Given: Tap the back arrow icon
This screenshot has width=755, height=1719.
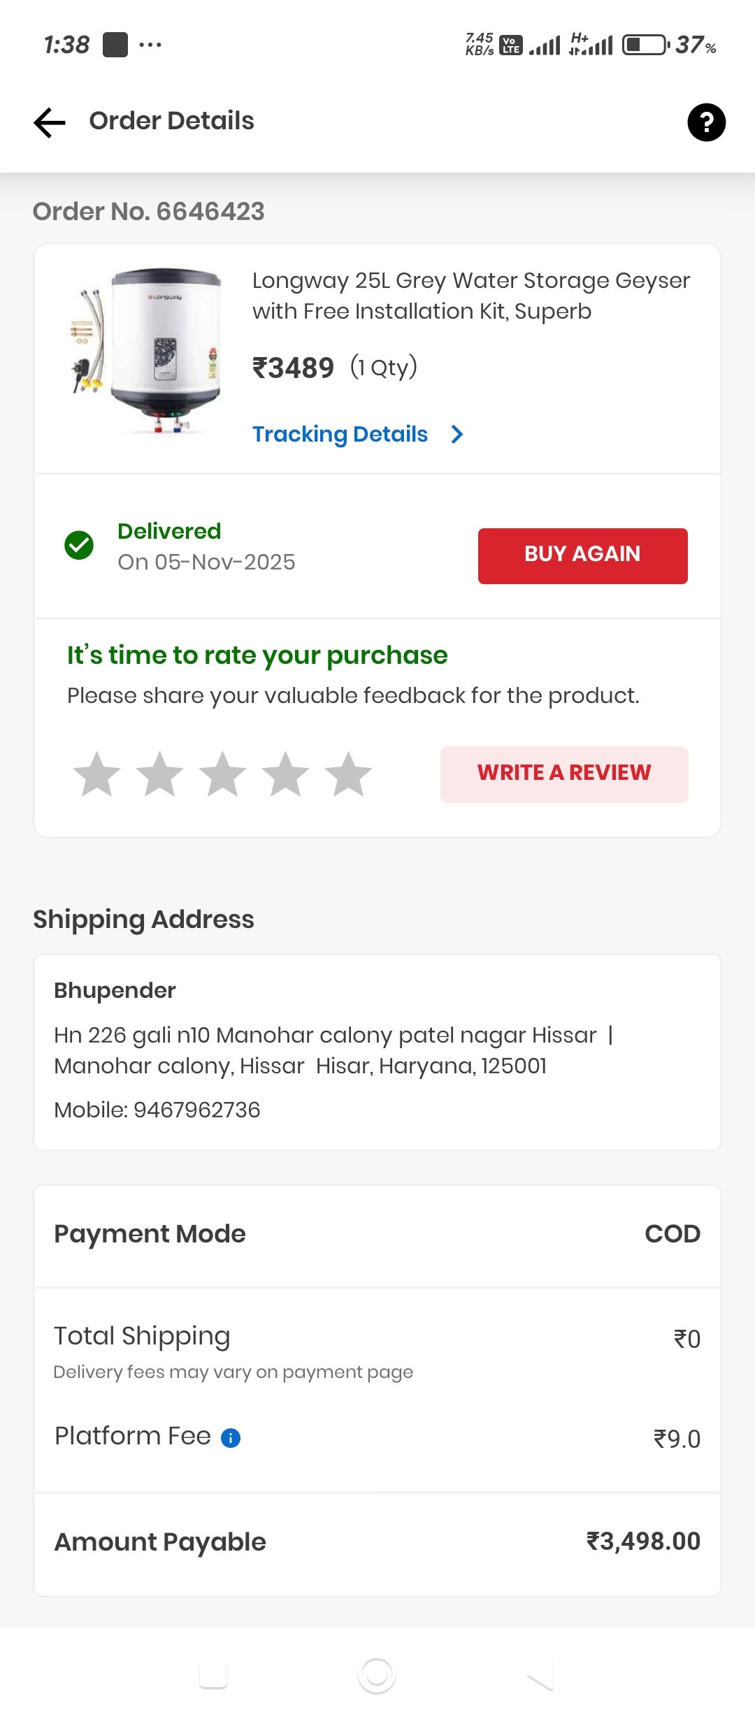Looking at the screenshot, I should pyautogui.click(x=50, y=122).
